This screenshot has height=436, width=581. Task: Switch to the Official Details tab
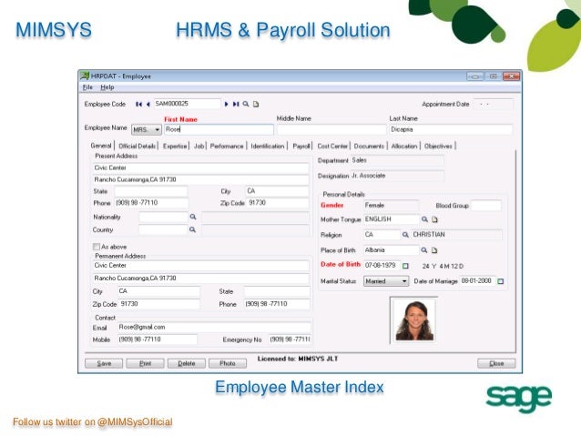point(137,146)
